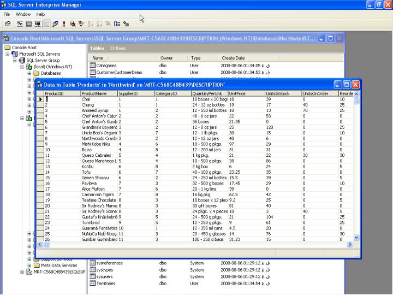The height and width of the screenshot is (295, 393).
Task: Open the Change Query Type toolbar button
Action: click(x=55, y=24)
